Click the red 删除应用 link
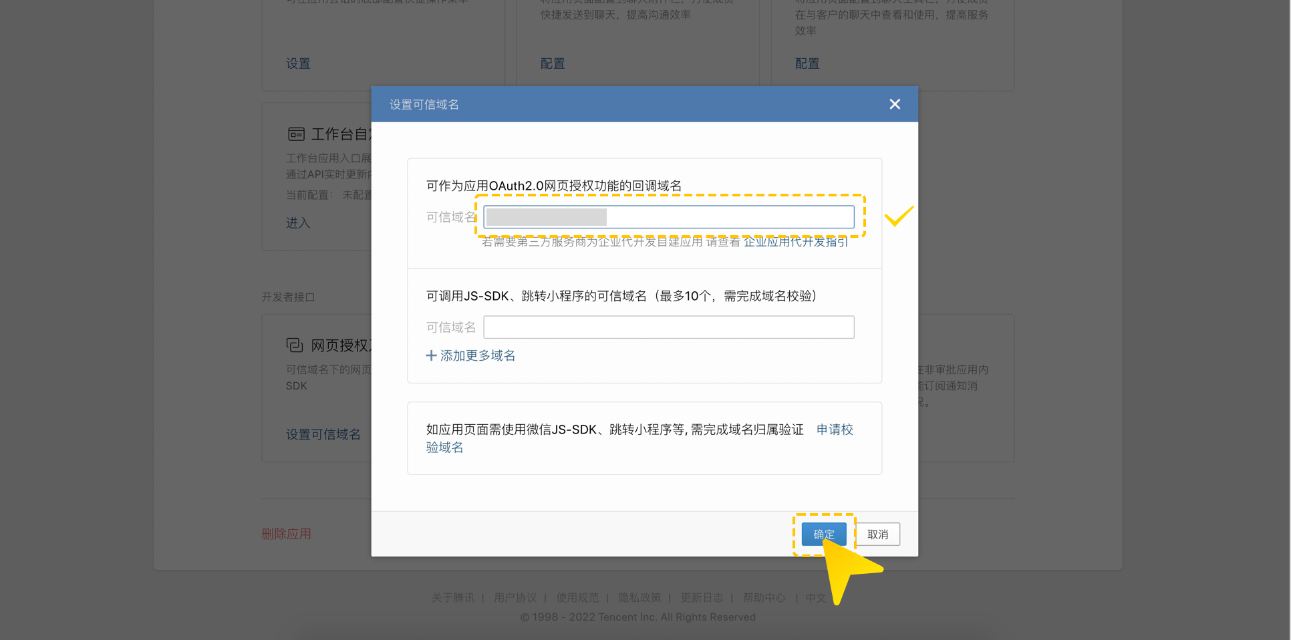1291x640 pixels. (286, 534)
